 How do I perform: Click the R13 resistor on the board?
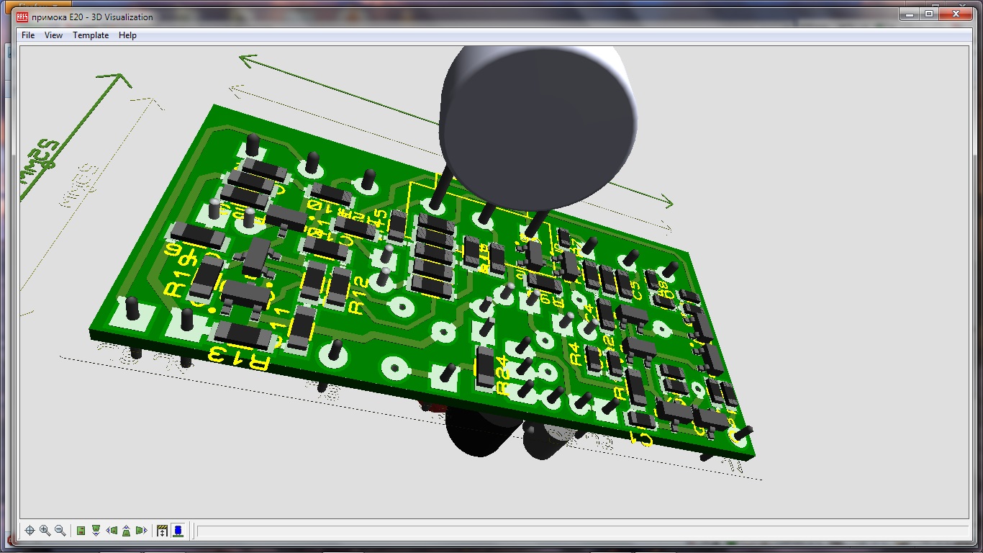243,333
